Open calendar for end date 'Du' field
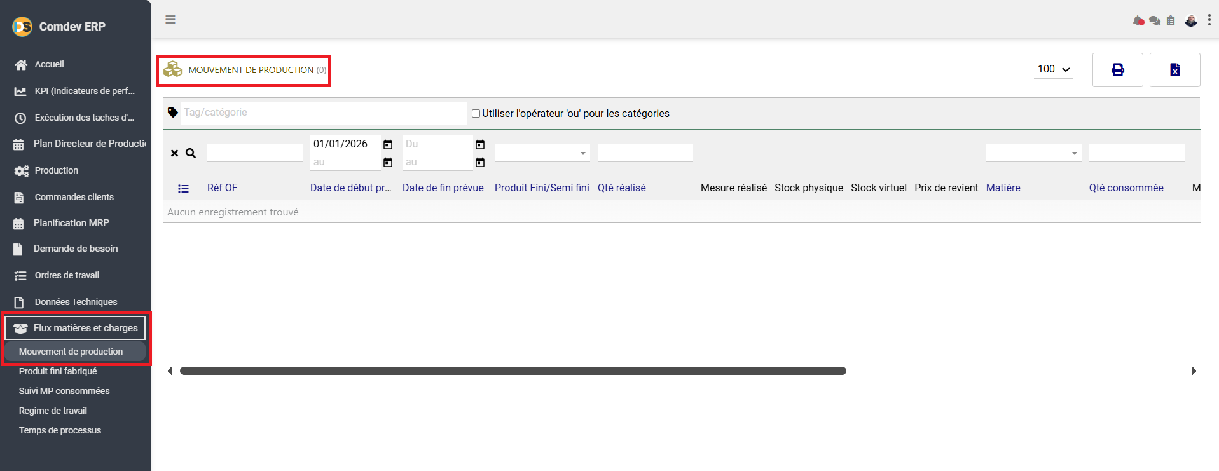Image resolution: width=1219 pixels, height=471 pixels. tap(480, 145)
